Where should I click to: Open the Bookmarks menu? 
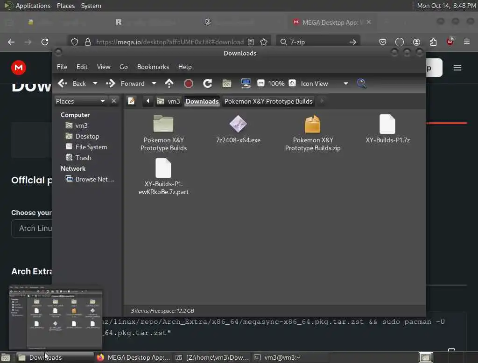click(x=153, y=67)
